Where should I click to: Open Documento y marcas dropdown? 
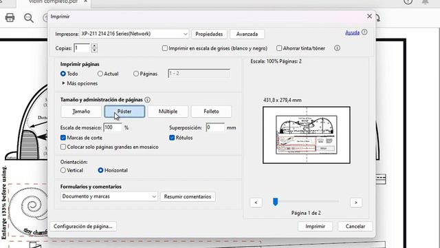109,196
